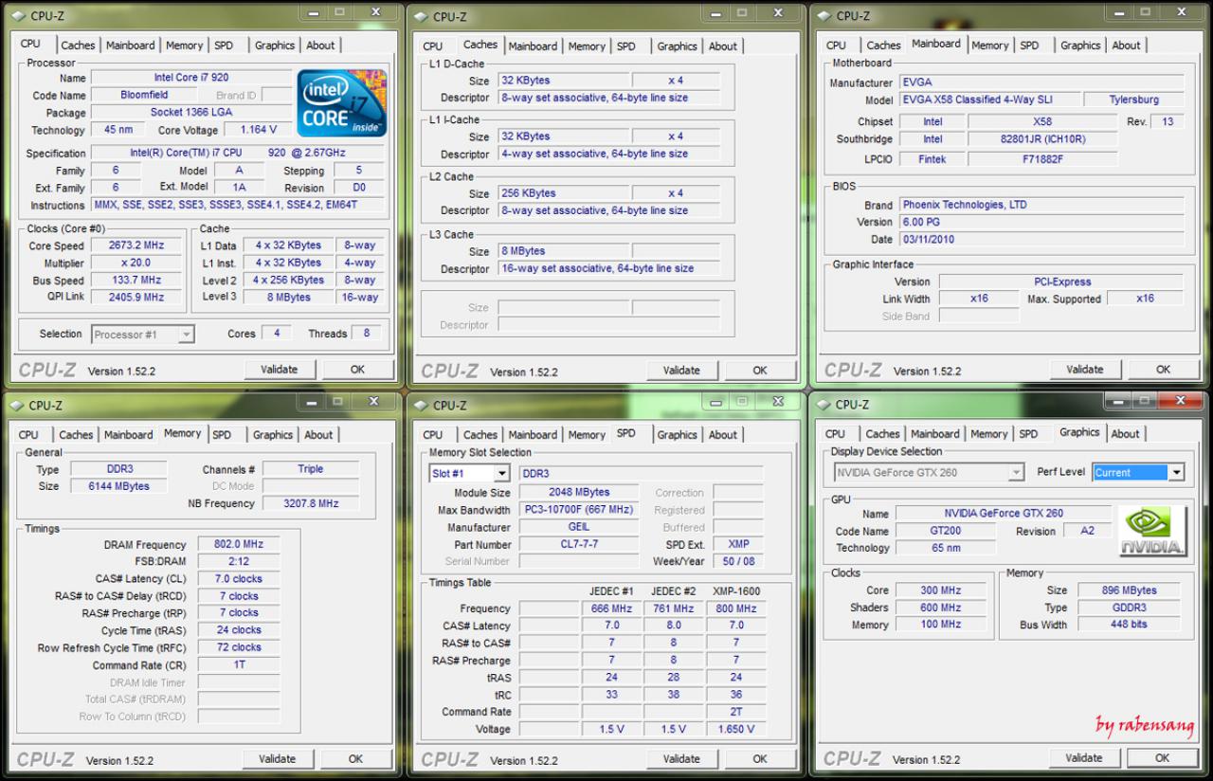Minimize the top-left CPU window
Image resolution: width=1213 pixels, height=781 pixels.
316,12
